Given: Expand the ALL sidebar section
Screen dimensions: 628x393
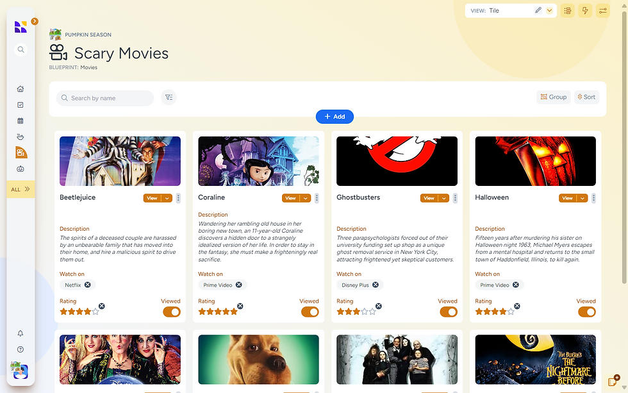Looking at the screenshot, I should pos(21,190).
